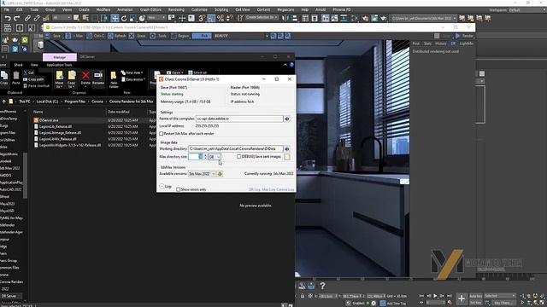Open the BEAUTY render element dropdown
Image resolution: width=547 pixels, height=307 pixels.
click(241, 36)
